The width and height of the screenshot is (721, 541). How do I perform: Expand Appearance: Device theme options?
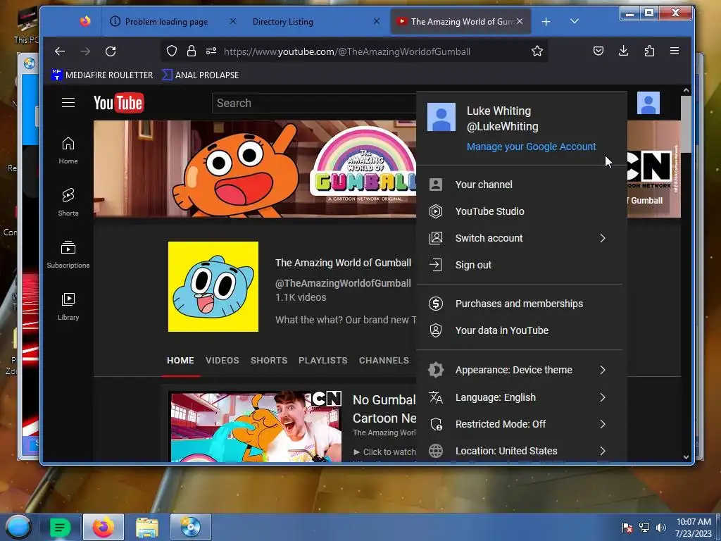tap(519, 370)
